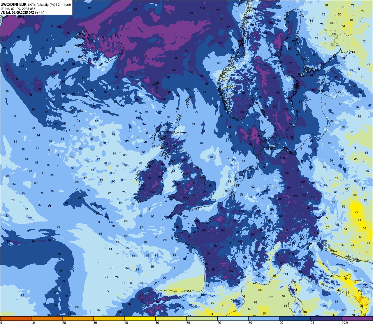373x325 pixels.
Task: Click the 80–90% medium blue legend swatch
Action: [x=264, y=318]
